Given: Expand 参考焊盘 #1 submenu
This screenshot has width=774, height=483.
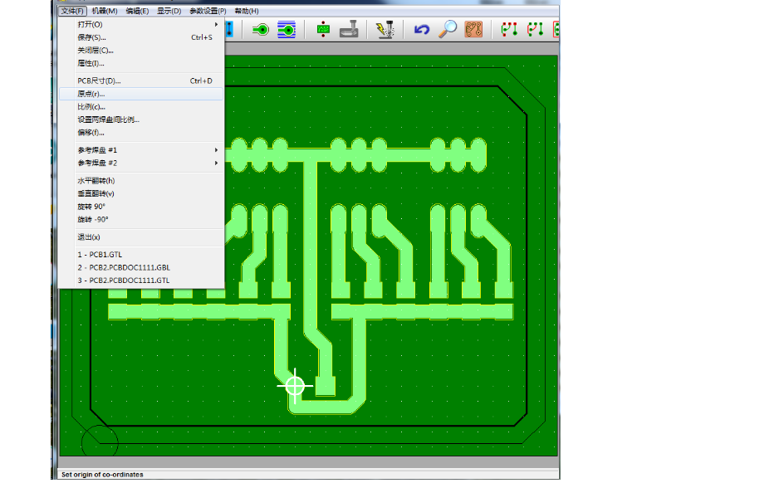Looking at the screenshot, I should 141,150.
